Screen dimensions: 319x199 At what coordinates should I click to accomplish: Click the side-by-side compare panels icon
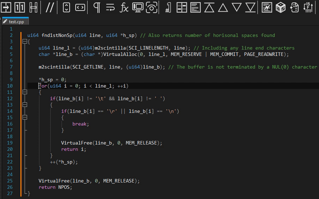pyautogui.click(x=182, y=7)
